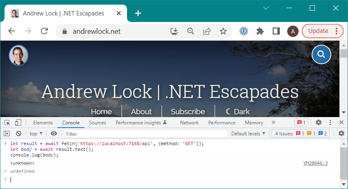348x189 pixels.
Task: Click the Chrome menu three dots
Action: pos(337,31)
